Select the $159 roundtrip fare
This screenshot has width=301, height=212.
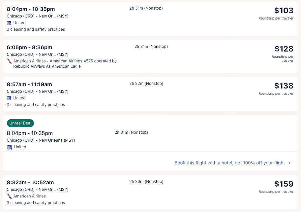(284, 184)
